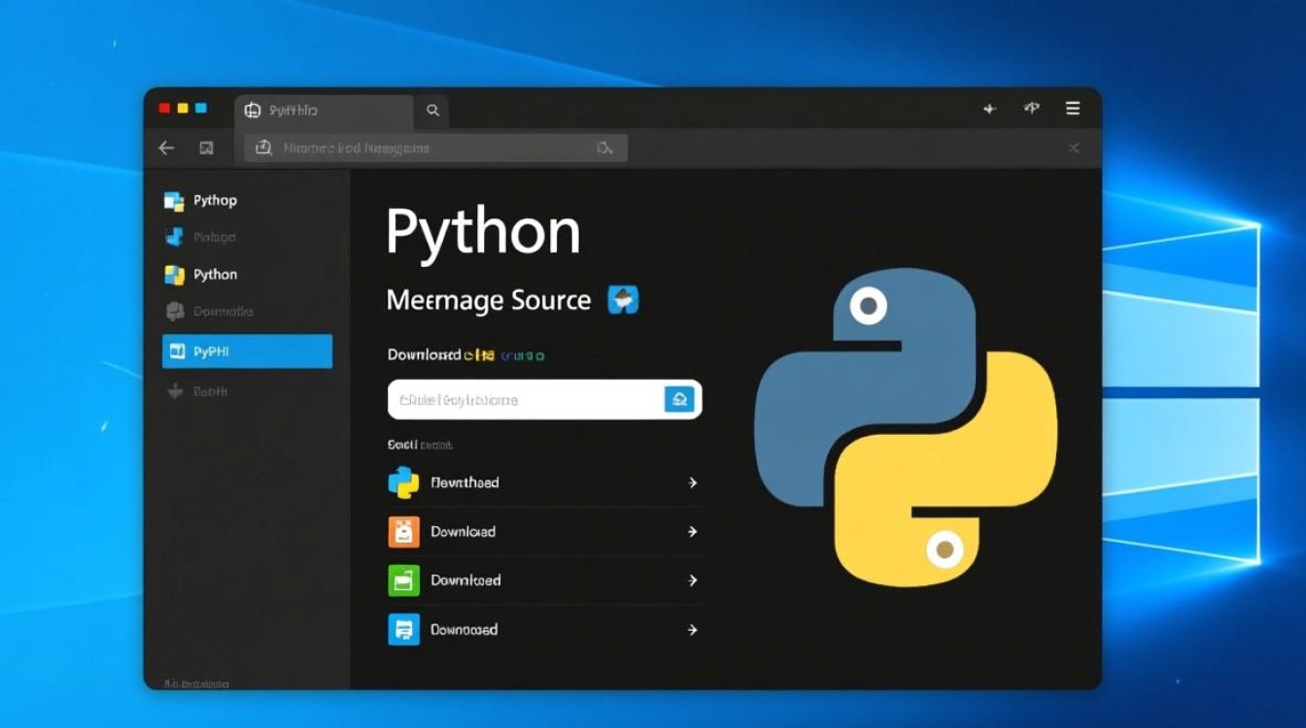This screenshot has height=728, width=1306.
Task: Open the hamburger menu in the title bar
Action: tap(1073, 109)
